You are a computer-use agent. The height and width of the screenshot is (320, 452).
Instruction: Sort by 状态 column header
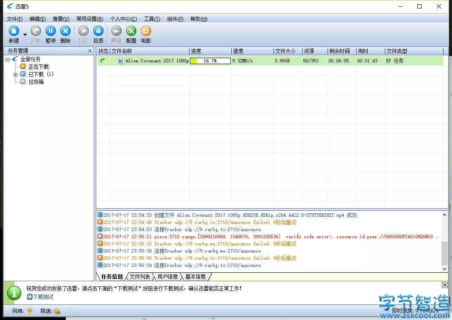pyautogui.click(x=103, y=51)
